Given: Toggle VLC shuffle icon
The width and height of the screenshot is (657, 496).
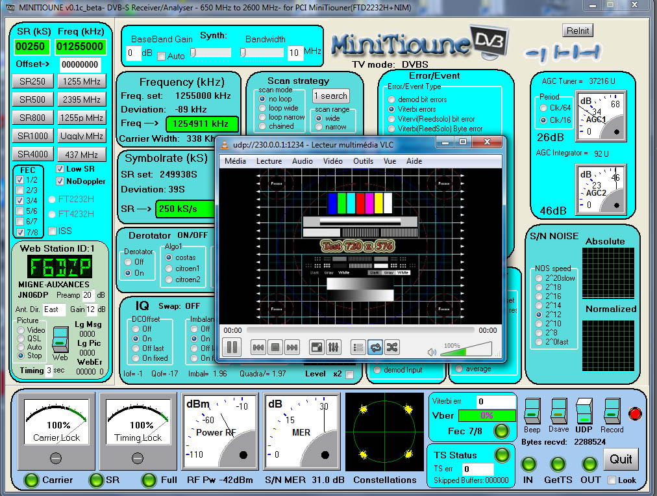Looking at the screenshot, I should 391,347.
